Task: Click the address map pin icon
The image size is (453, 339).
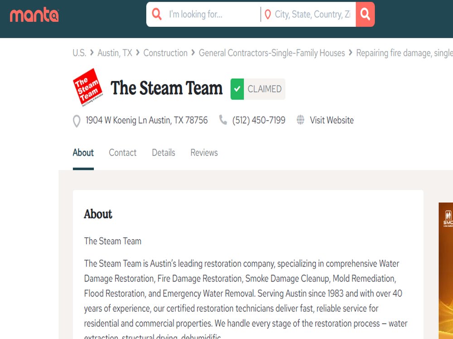Action: coord(77,121)
